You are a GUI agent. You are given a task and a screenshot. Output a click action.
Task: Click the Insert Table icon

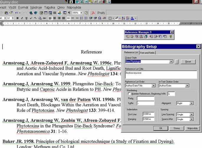click(x=46, y=13)
